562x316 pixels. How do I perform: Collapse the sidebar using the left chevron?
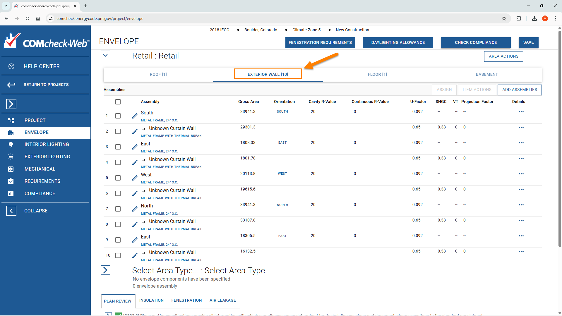click(x=11, y=211)
